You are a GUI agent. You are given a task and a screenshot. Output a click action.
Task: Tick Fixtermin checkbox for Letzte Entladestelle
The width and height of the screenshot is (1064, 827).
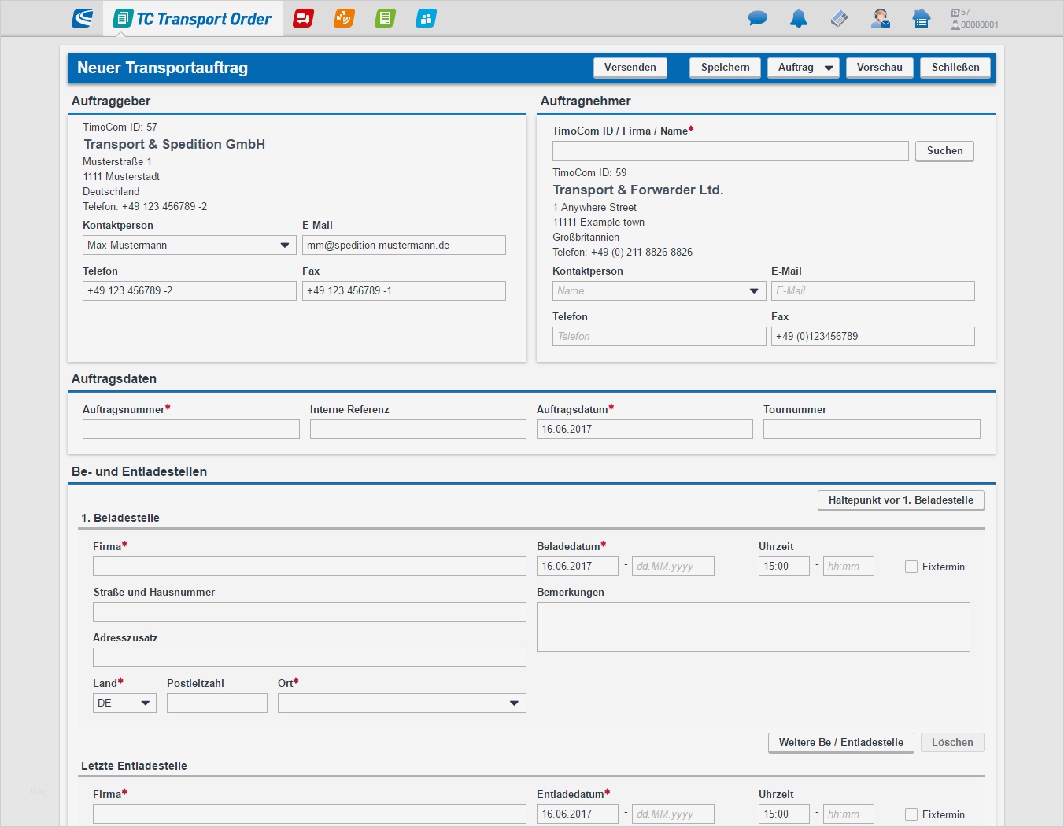tap(911, 814)
